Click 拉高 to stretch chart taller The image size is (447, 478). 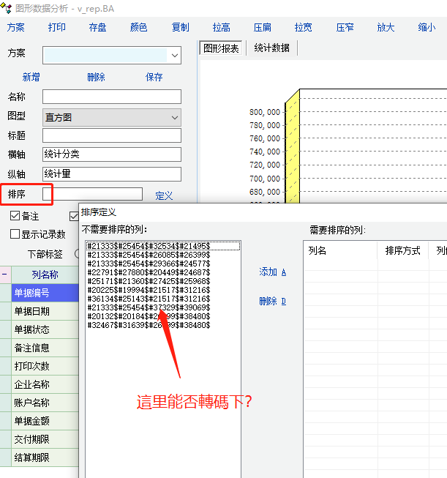(221, 28)
